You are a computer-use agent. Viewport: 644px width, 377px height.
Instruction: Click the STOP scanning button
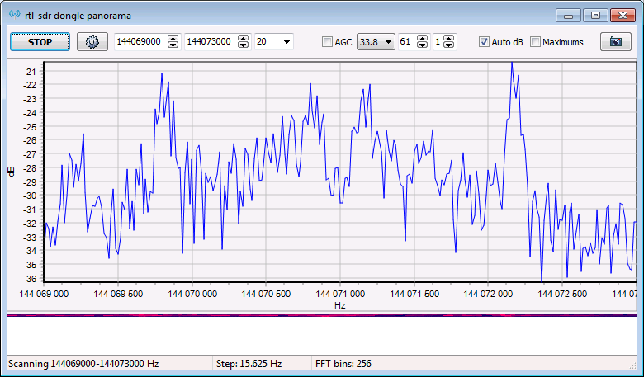[x=40, y=42]
